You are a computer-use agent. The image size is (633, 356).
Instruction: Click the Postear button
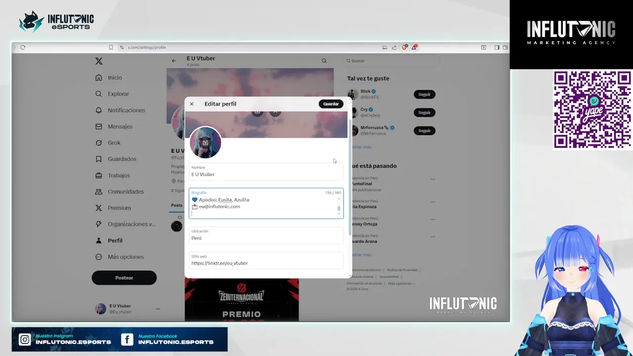pyautogui.click(x=124, y=278)
